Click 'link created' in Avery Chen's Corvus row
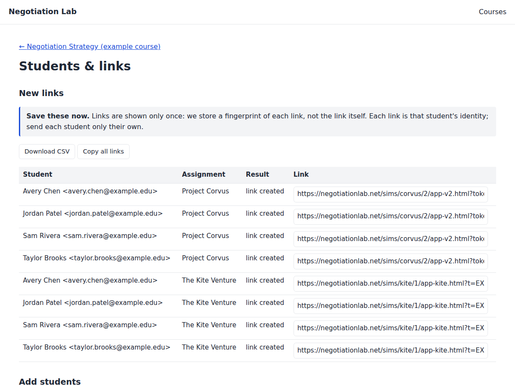This screenshot has height=386, width=515. pos(265,191)
